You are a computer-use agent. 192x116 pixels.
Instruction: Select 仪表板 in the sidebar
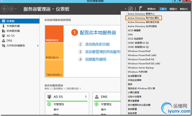(20, 21)
